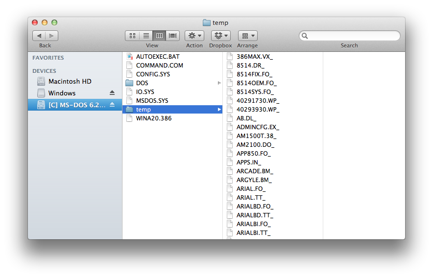
Task: Click the AUTOEXEC.BAT file icon
Action: (x=129, y=57)
